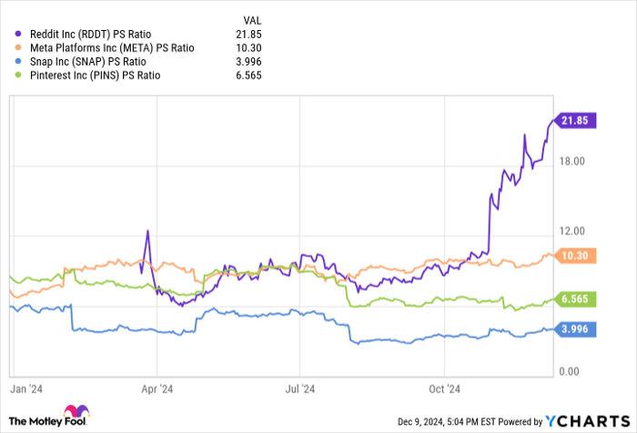Viewport: 637px width, 433px height.
Task: Click the 0.00 y-axis label
Action: (x=569, y=371)
